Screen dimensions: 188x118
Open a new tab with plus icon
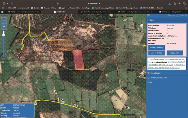[180, 3]
